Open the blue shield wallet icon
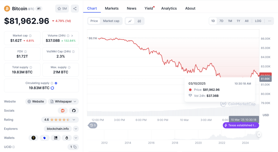The image size is (278, 152). (x=45, y=138)
